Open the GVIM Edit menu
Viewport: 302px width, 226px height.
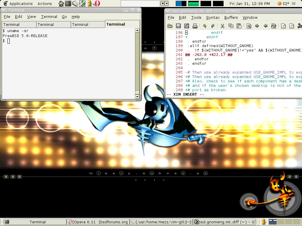point(182,18)
